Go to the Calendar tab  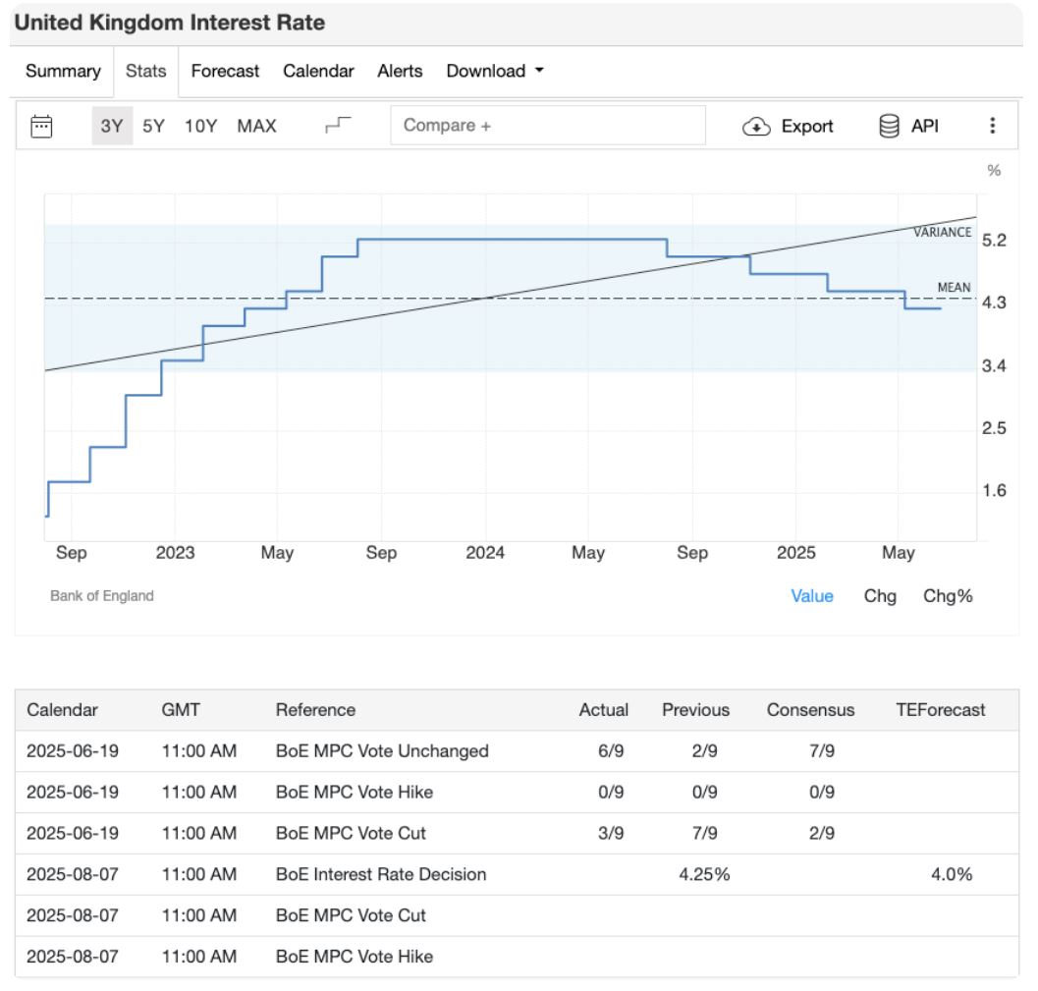click(318, 71)
